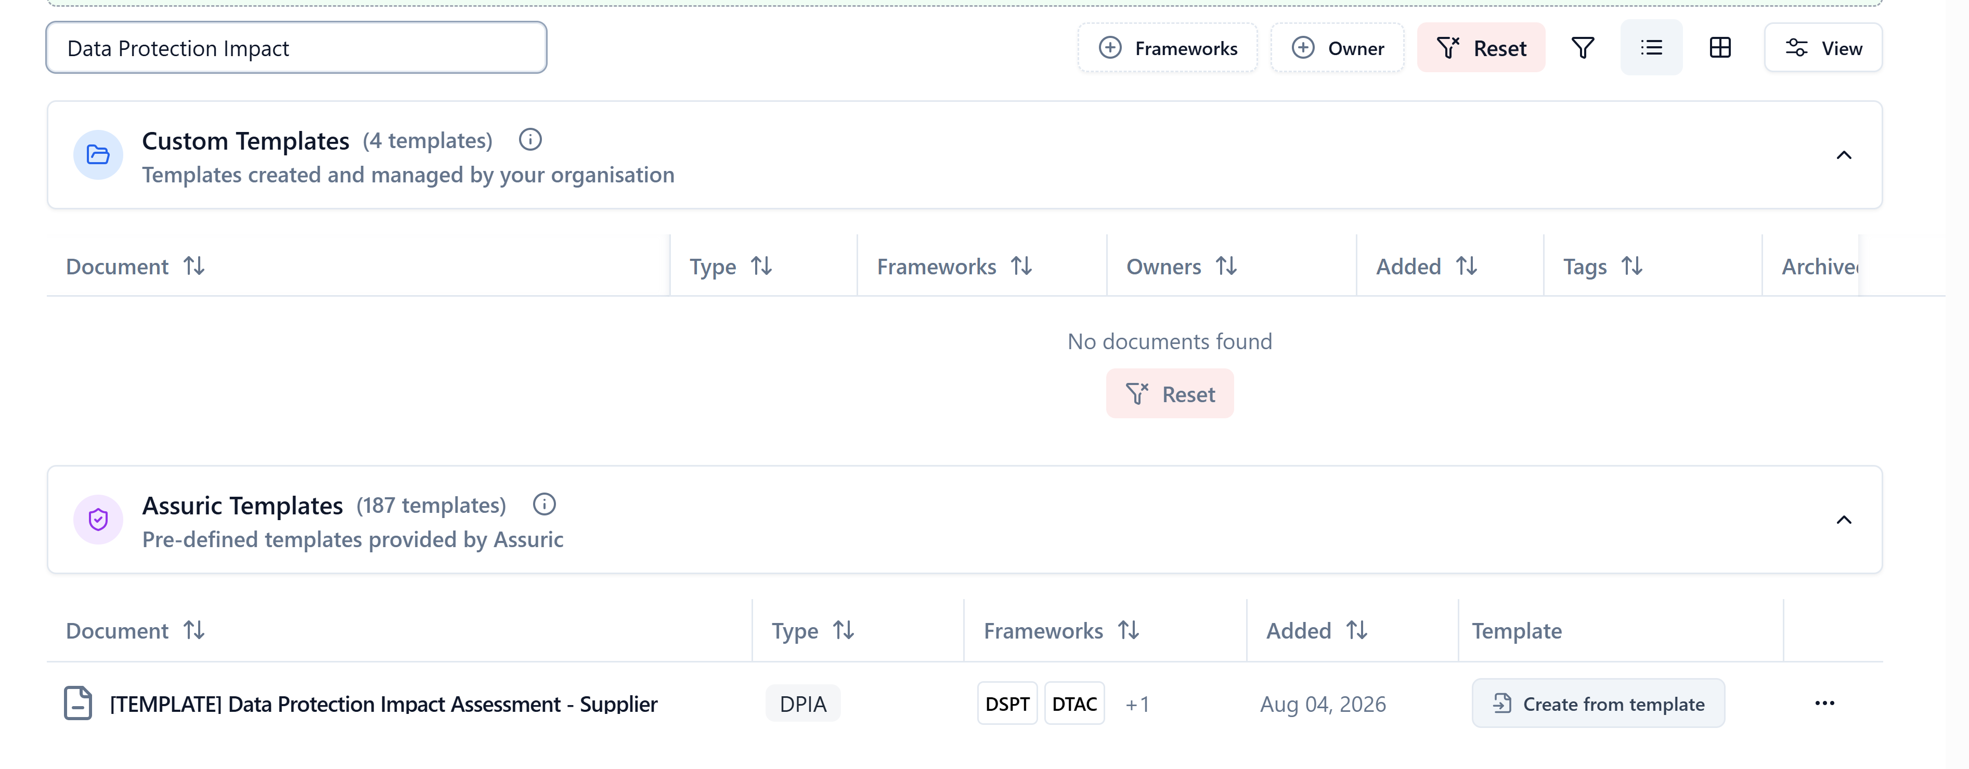Open the three-dot row actions menu
Image resolution: width=1969 pixels, height=769 pixels.
click(x=1824, y=704)
